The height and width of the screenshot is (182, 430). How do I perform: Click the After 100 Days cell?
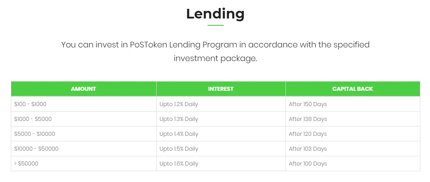(308, 164)
